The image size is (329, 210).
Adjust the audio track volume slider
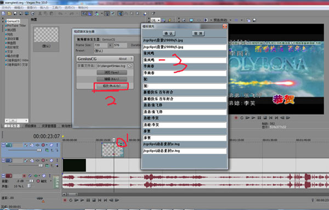[31, 181]
